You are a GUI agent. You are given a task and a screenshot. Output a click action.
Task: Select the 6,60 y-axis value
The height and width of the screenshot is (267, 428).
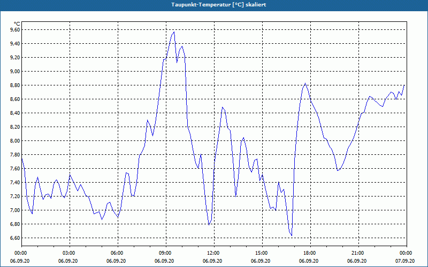14,238
